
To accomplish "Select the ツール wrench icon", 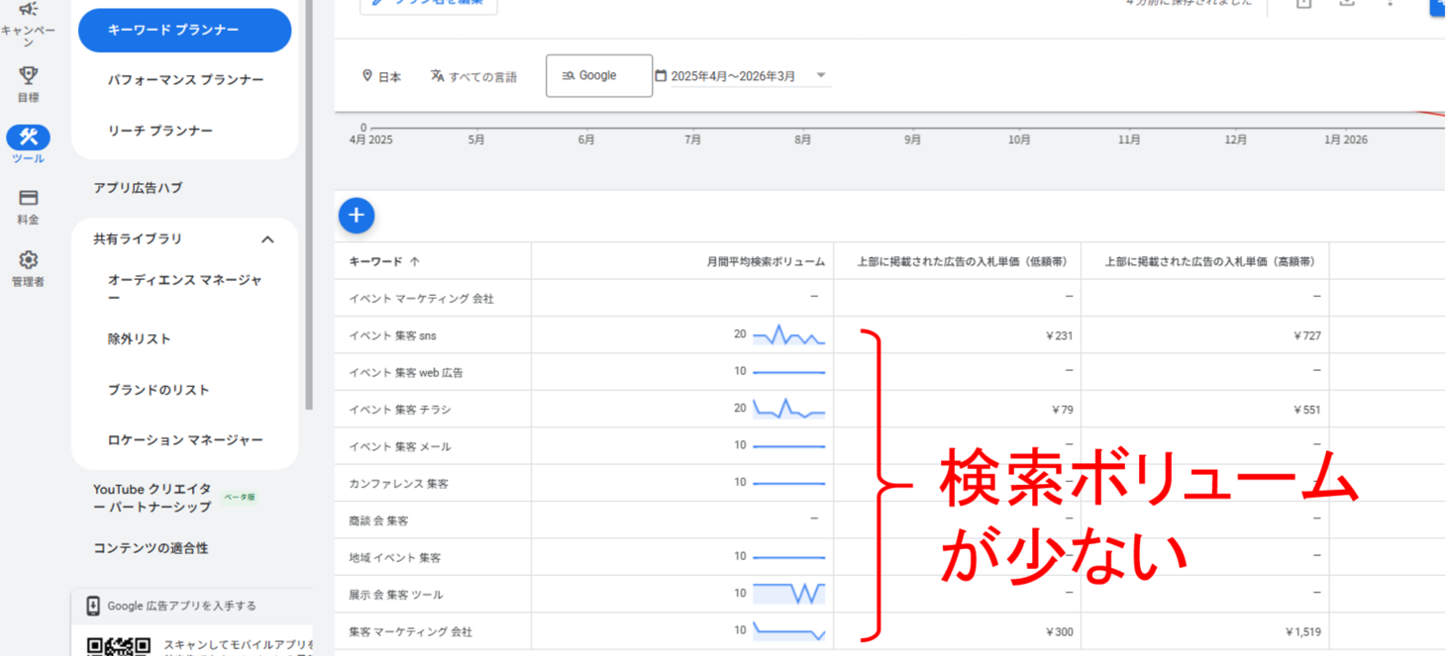I will point(28,138).
